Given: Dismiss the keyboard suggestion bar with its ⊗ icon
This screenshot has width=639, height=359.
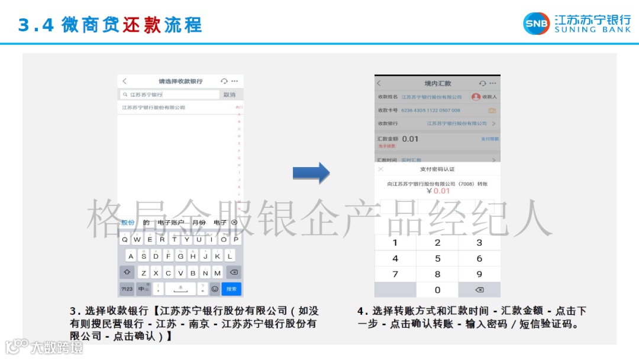Looking at the screenshot, I should click(x=234, y=223).
